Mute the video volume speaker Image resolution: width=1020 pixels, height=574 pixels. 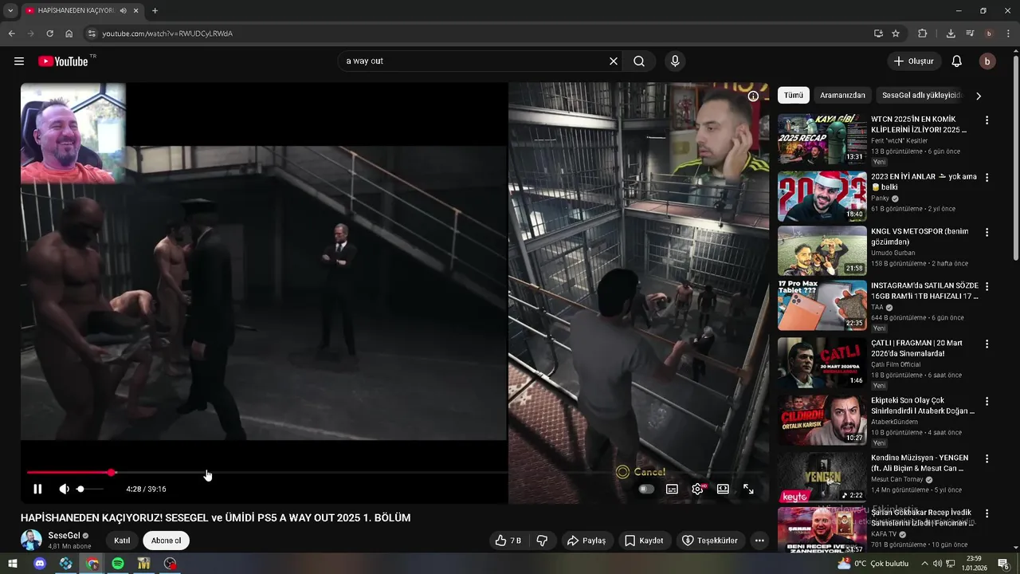(x=64, y=489)
